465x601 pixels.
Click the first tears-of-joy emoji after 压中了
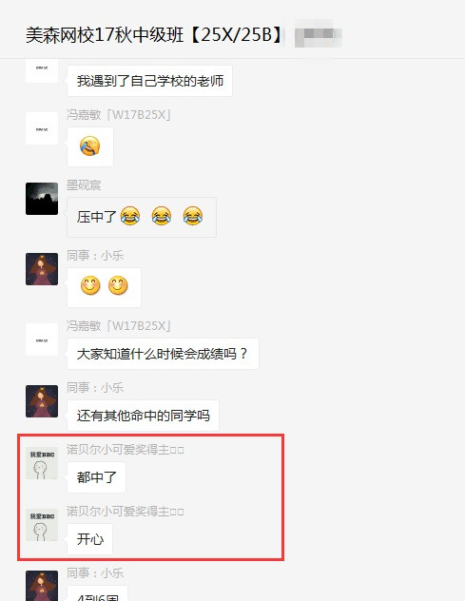click(x=130, y=216)
